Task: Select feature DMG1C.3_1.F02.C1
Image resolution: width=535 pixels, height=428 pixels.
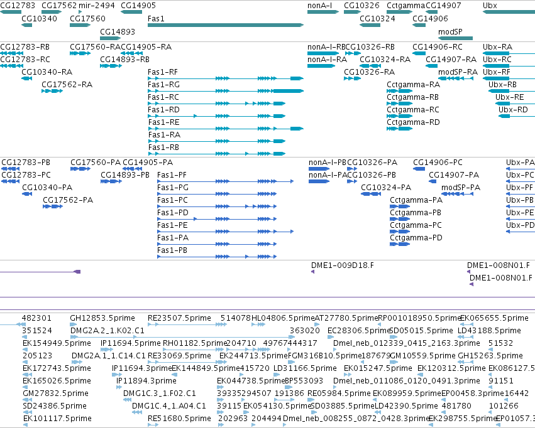Action: pyautogui.click(x=159, y=393)
